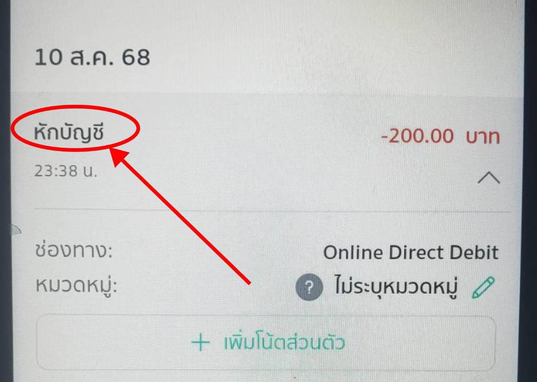Add a personal note via เพิ่มโน้ตส่วนตัว text
The width and height of the screenshot is (537, 382).
[284, 342]
